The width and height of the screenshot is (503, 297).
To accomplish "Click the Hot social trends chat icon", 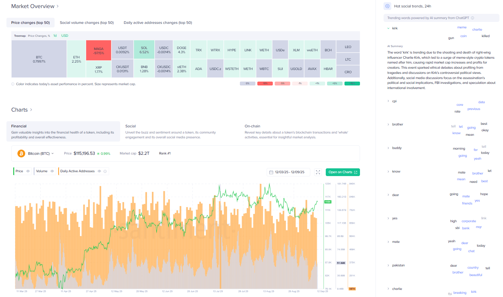I will coord(387,6).
